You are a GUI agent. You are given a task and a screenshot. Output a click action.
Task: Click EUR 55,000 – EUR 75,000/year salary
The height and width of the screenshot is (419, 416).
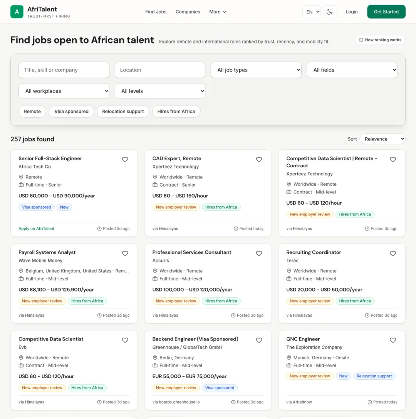point(190,376)
